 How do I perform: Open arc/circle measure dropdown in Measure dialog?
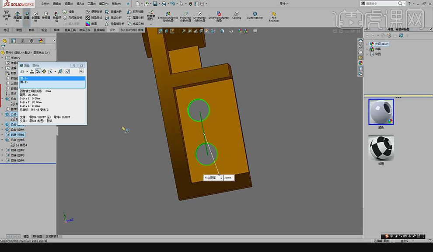coord(27,72)
